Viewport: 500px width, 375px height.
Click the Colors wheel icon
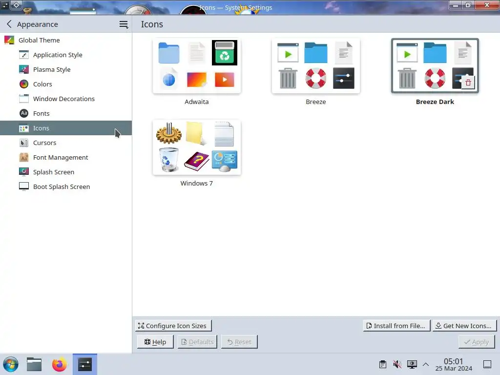[x=24, y=84]
